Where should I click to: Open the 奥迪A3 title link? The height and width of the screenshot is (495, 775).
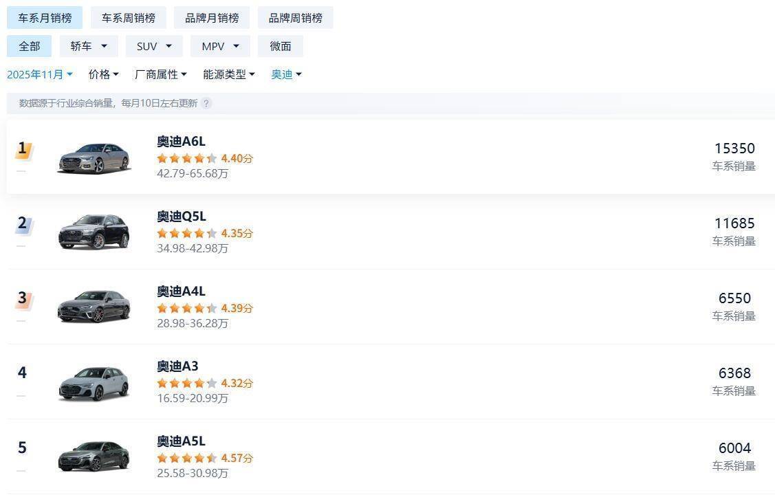177,366
